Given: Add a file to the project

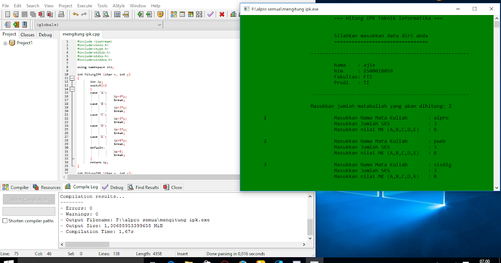Looking at the screenshot, I should [140, 14].
